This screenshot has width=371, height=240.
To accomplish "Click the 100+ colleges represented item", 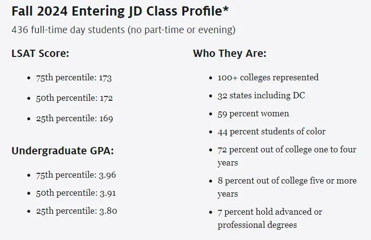I will (268, 77).
